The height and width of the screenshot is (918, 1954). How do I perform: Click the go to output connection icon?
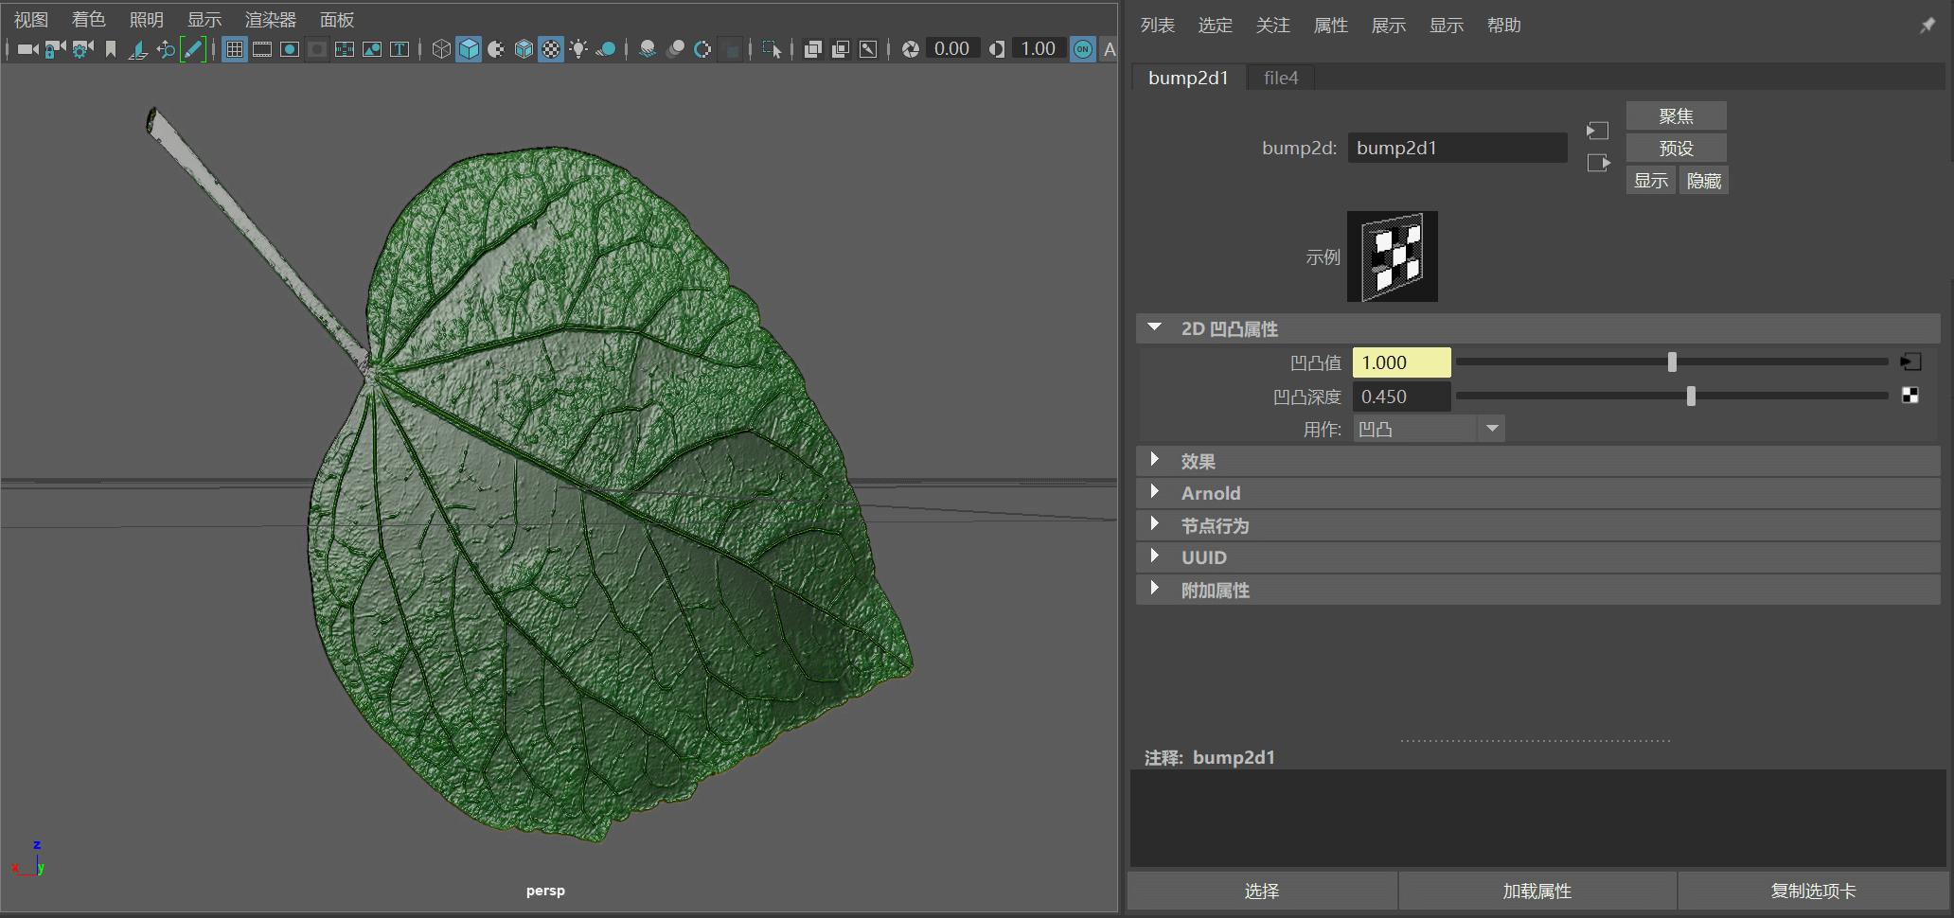click(x=1598, y=163)
